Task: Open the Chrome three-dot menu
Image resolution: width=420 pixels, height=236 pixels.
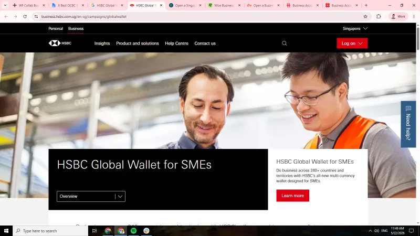Action: pyautogui.click(x=414, y=17)
